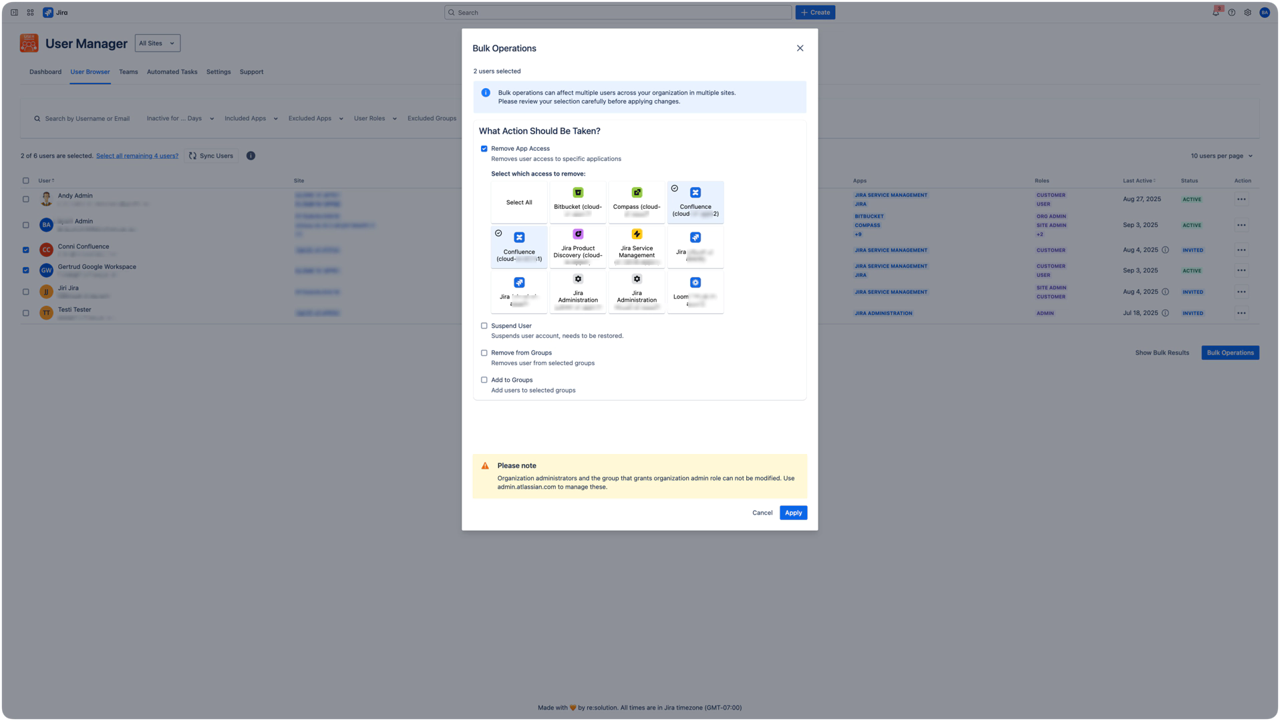The image size is (1280, 721).
Task: Check the Andy Admin row checkbox
Action: [x=26, y=200]
